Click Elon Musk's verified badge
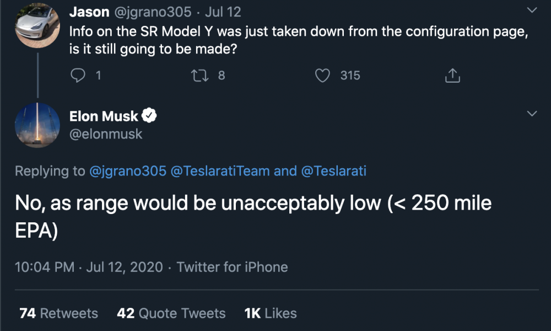 pos(149,115)
